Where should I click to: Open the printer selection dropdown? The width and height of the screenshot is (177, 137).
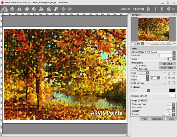click(174, 52)
